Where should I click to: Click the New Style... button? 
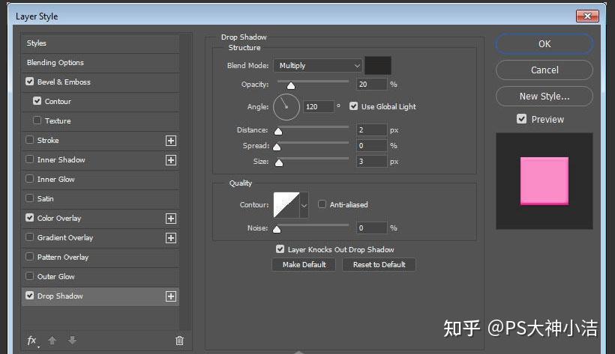[x=544, y=97]
